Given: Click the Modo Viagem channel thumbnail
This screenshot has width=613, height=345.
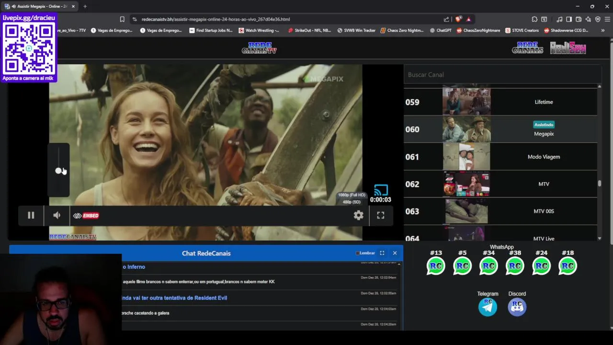Looking at the screenshot, I should pos(466,157).
